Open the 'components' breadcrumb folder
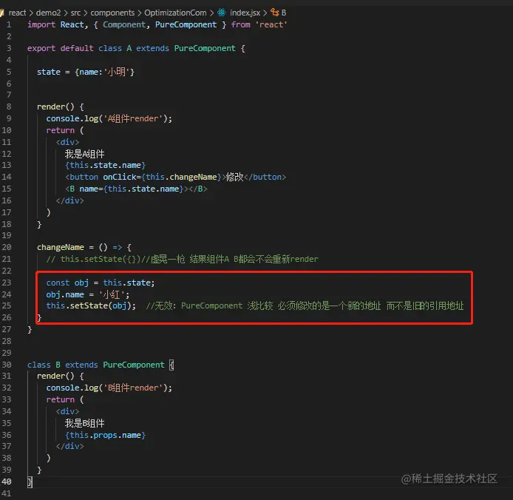The width and height of the screenshot is (513, 500). 112,13
